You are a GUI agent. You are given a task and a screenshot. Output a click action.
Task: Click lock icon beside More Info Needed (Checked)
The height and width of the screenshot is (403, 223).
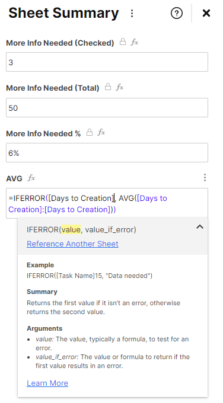pyautogui.click(x=123, y=42)
